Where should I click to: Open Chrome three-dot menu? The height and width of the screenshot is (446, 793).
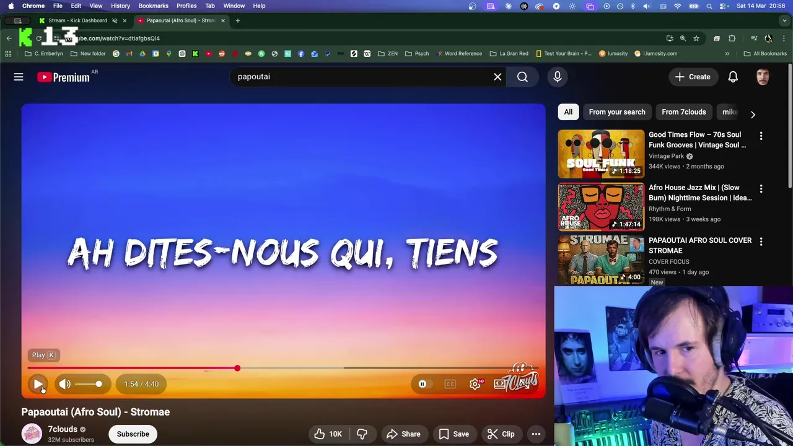(784, 38)
